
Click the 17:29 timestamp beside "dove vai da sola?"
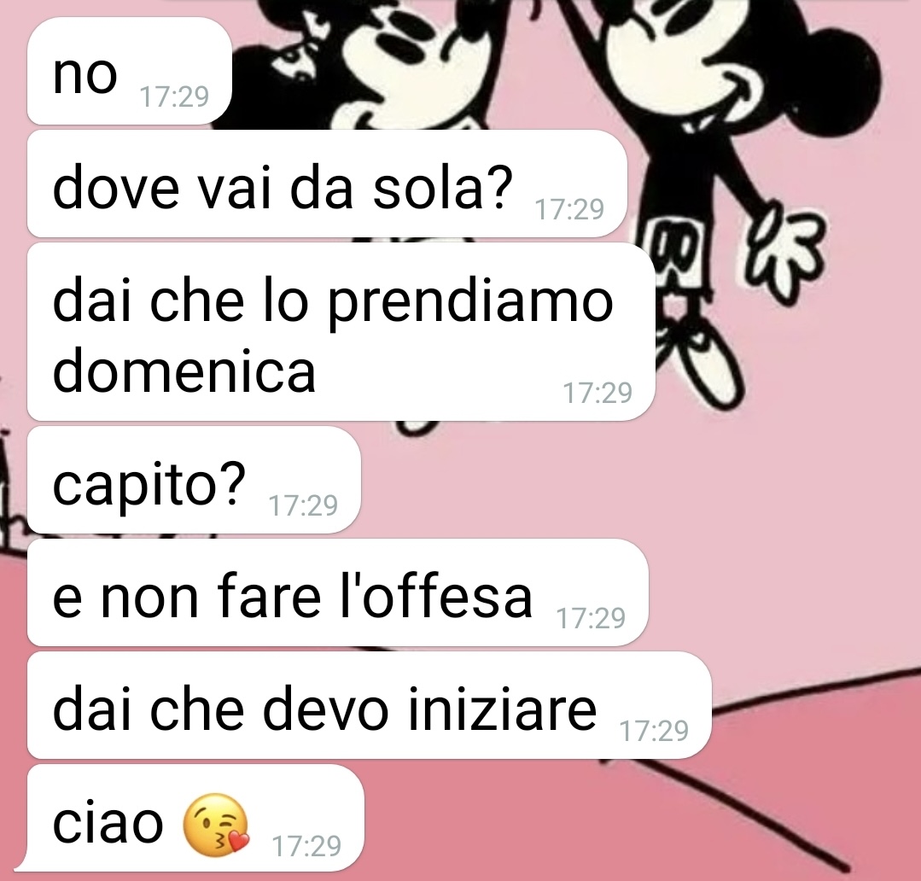(569, 209)
